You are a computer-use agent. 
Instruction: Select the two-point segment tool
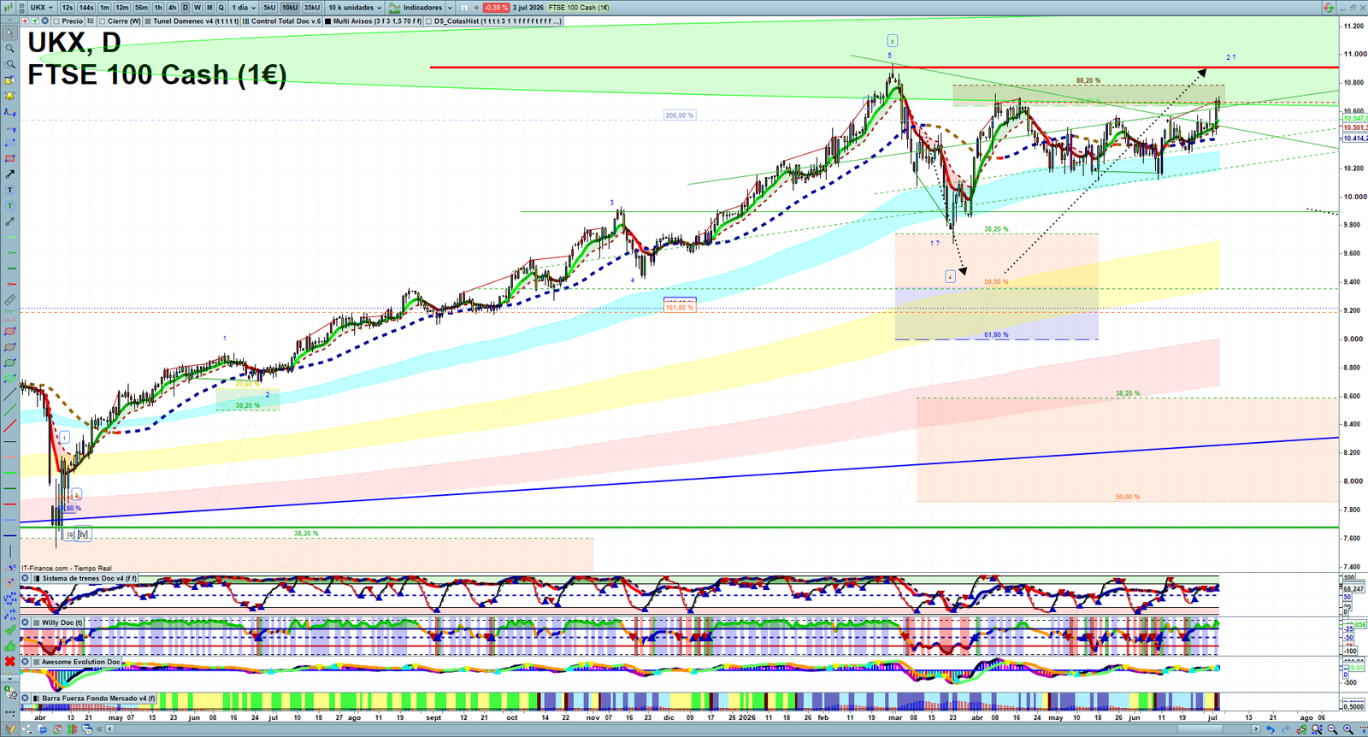[9, 221]
